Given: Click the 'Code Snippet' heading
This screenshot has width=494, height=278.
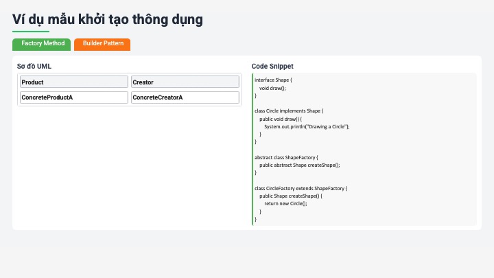Looking at the screenshot, I should point(272,67).
